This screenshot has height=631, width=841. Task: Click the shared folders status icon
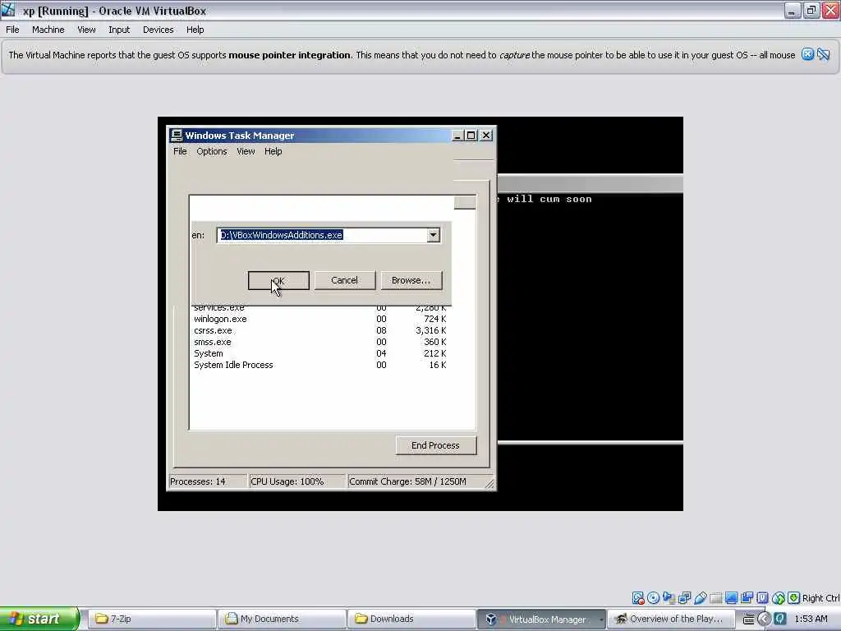click(715, 598)
